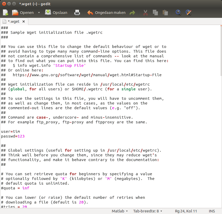Open a file with the Openen button
Viewport: 222px width, 214px height.
(23, 13)
